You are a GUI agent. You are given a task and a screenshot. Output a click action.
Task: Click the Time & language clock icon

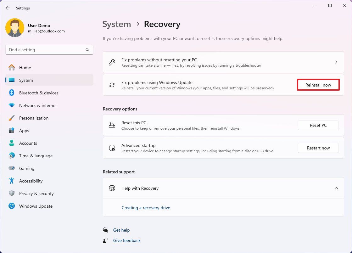click(11, 156)
